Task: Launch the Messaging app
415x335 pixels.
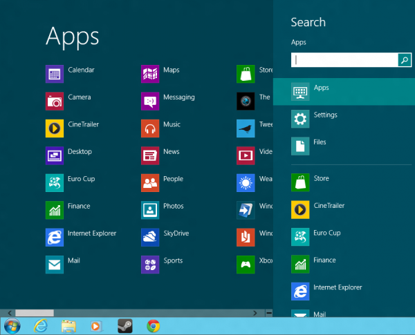Action: (150, 102)
